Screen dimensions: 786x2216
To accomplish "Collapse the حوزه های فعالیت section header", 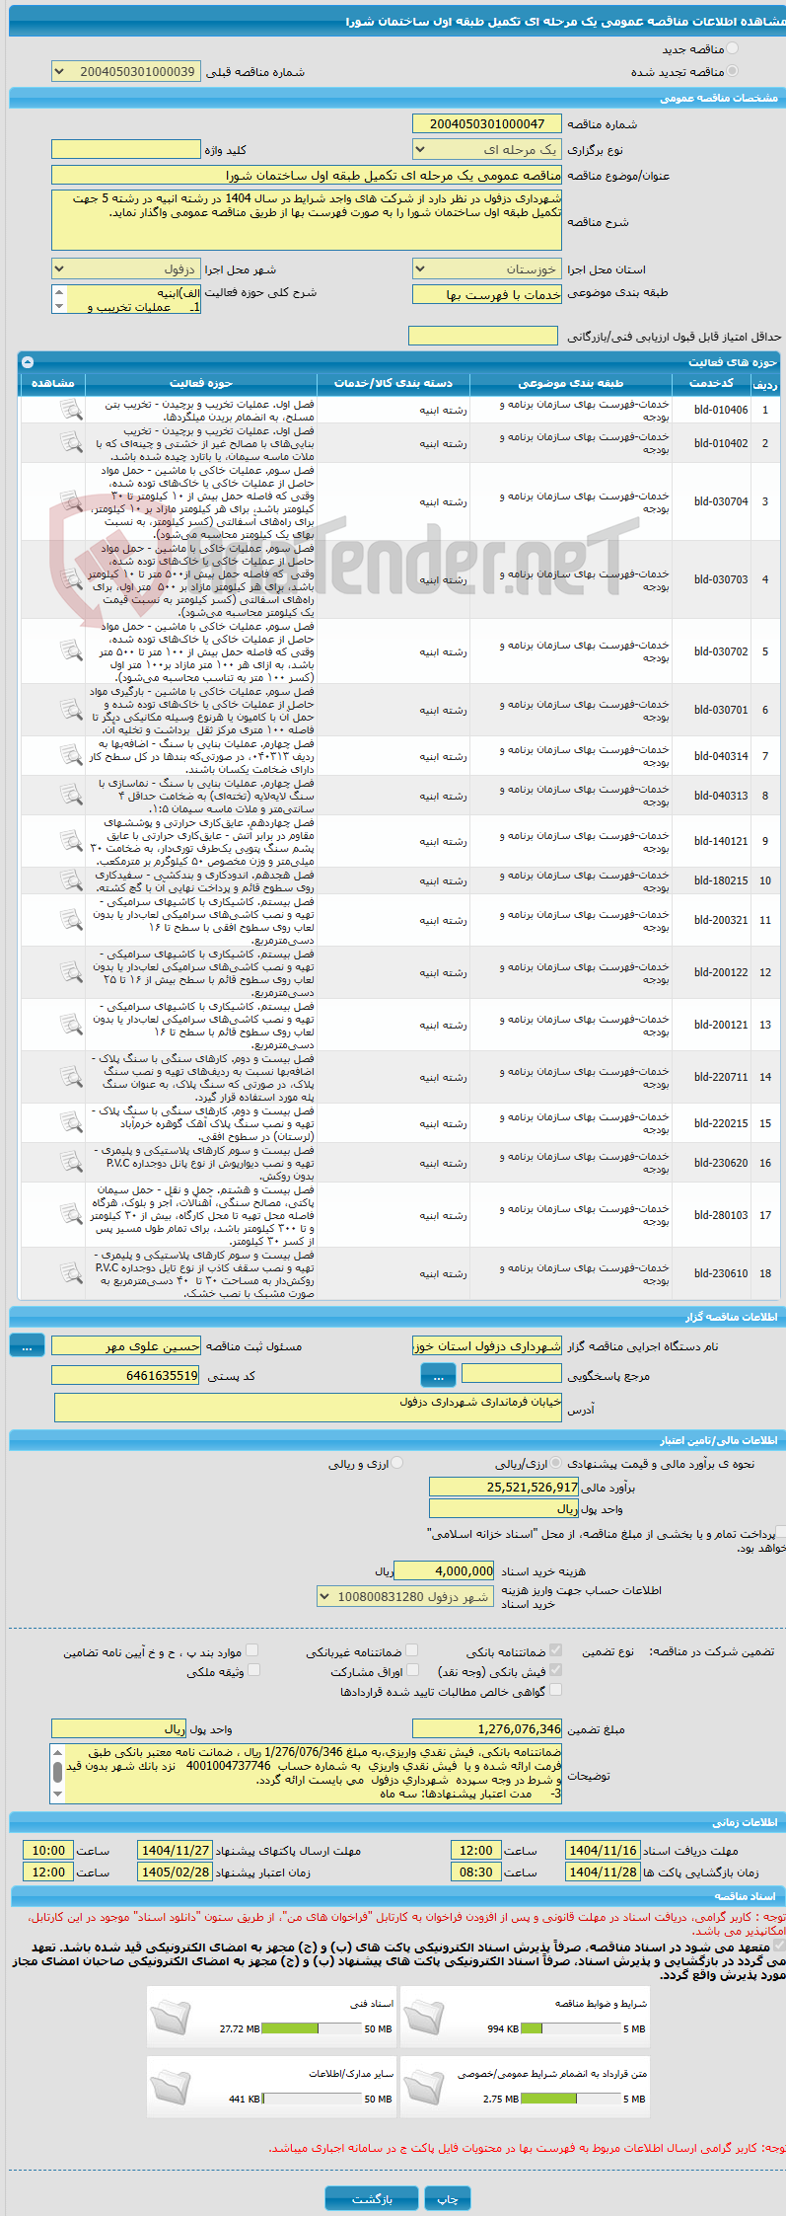I will pyautogui.click(x=27, y=362).
